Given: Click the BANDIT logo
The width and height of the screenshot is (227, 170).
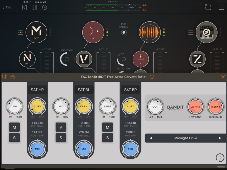Looking at the screenshot, I should click(176, 107).
